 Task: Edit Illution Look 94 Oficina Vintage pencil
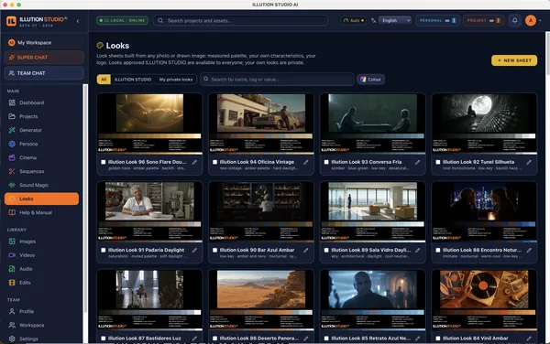coord(306,162)
